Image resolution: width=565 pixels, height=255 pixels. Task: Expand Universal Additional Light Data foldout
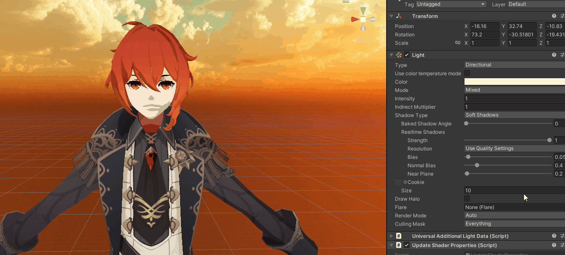tap(391, 236)
